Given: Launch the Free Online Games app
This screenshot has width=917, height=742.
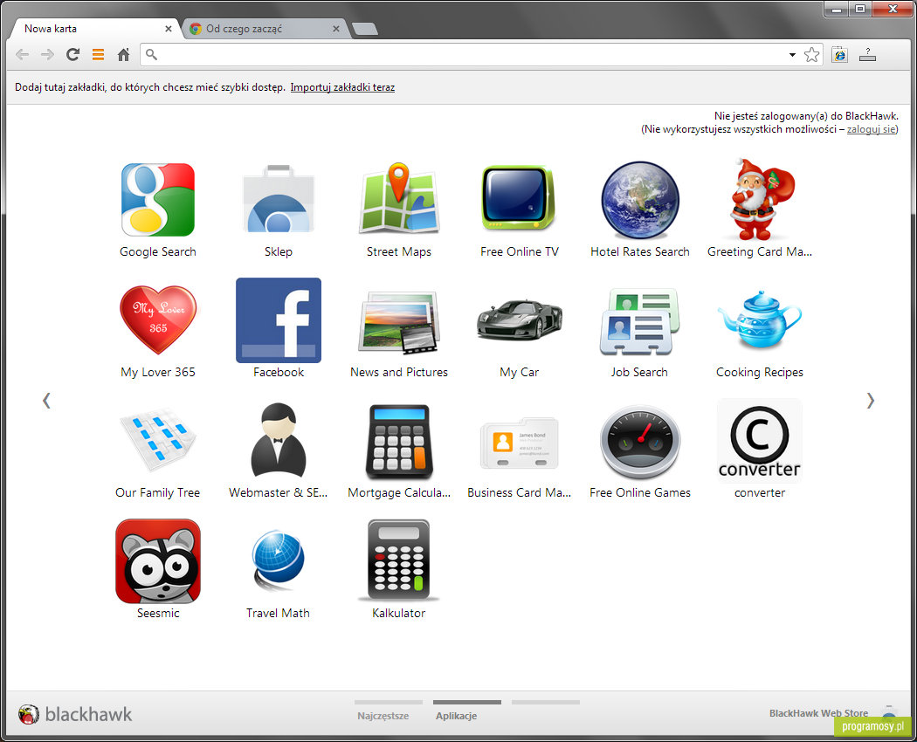Looking at the screenshot, I should tap(640, 442).
